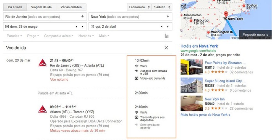272x140 pixels.
Task: Open the Econômica cabin class dropdown
Action: [139, 7]
